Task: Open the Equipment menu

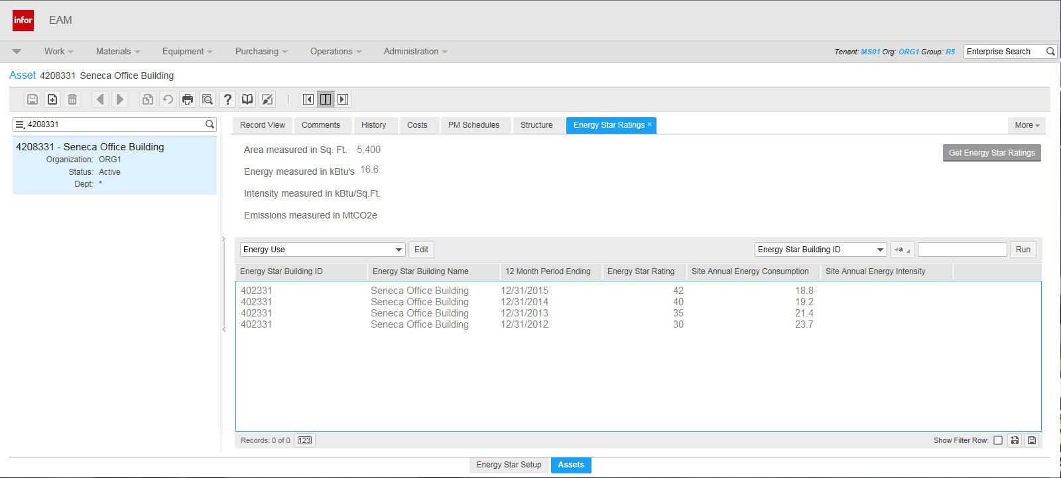Action: click(x=187, y=51)
